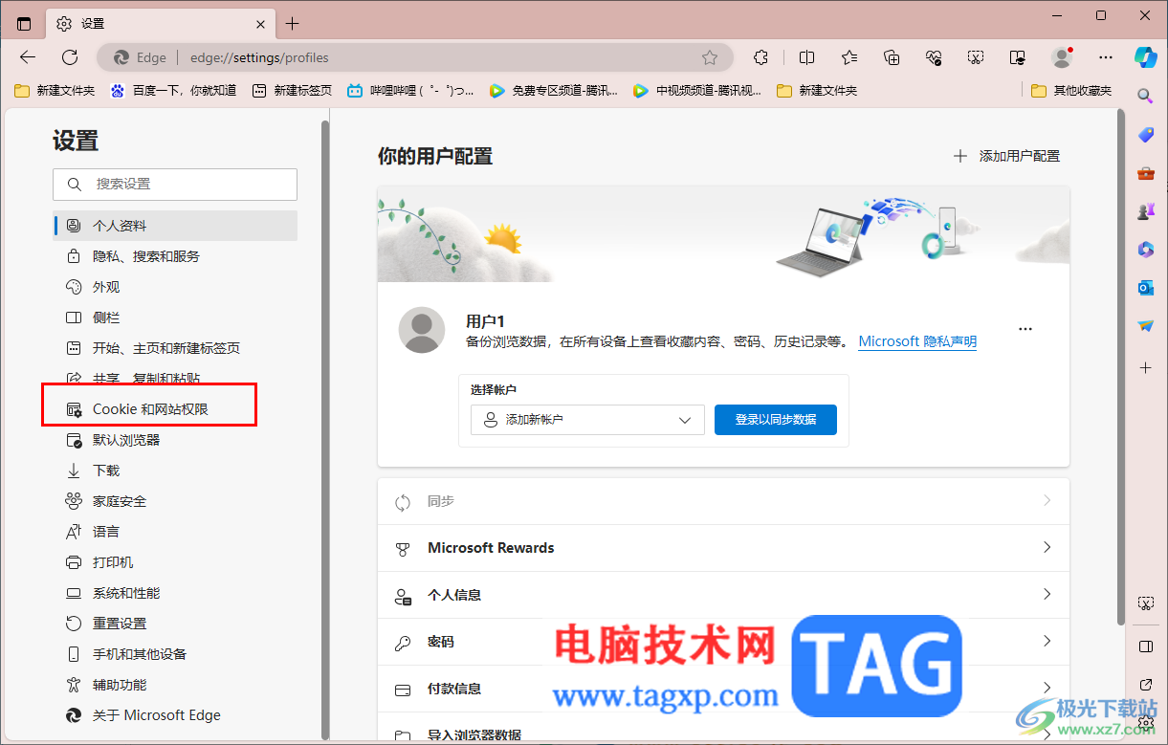Open Microsoft Rewards row
Screen dimensions: 1168x745
(x=723, y=548)
